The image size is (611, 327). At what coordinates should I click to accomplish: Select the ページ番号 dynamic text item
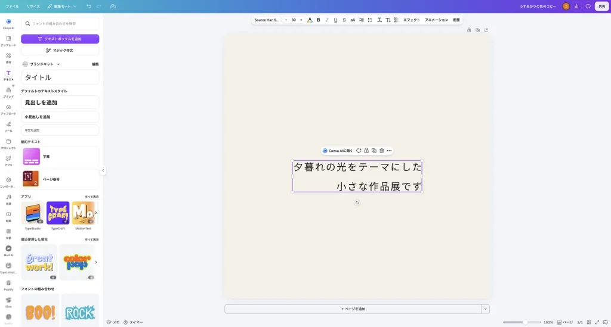coord(60,179)
